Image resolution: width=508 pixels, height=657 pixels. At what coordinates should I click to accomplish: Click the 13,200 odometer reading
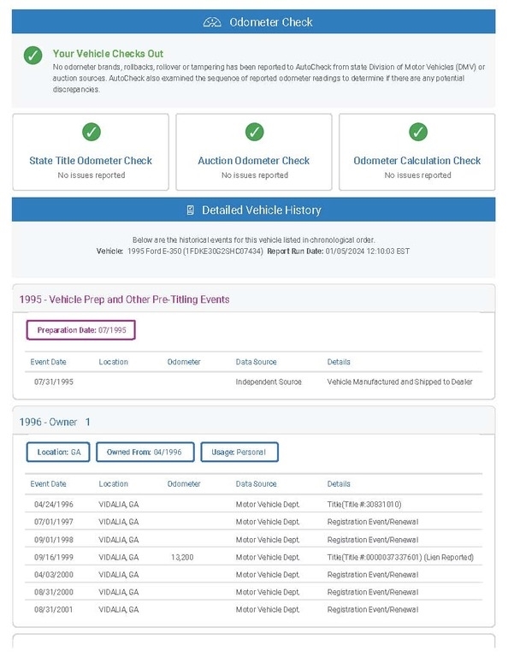coord(182,557)
